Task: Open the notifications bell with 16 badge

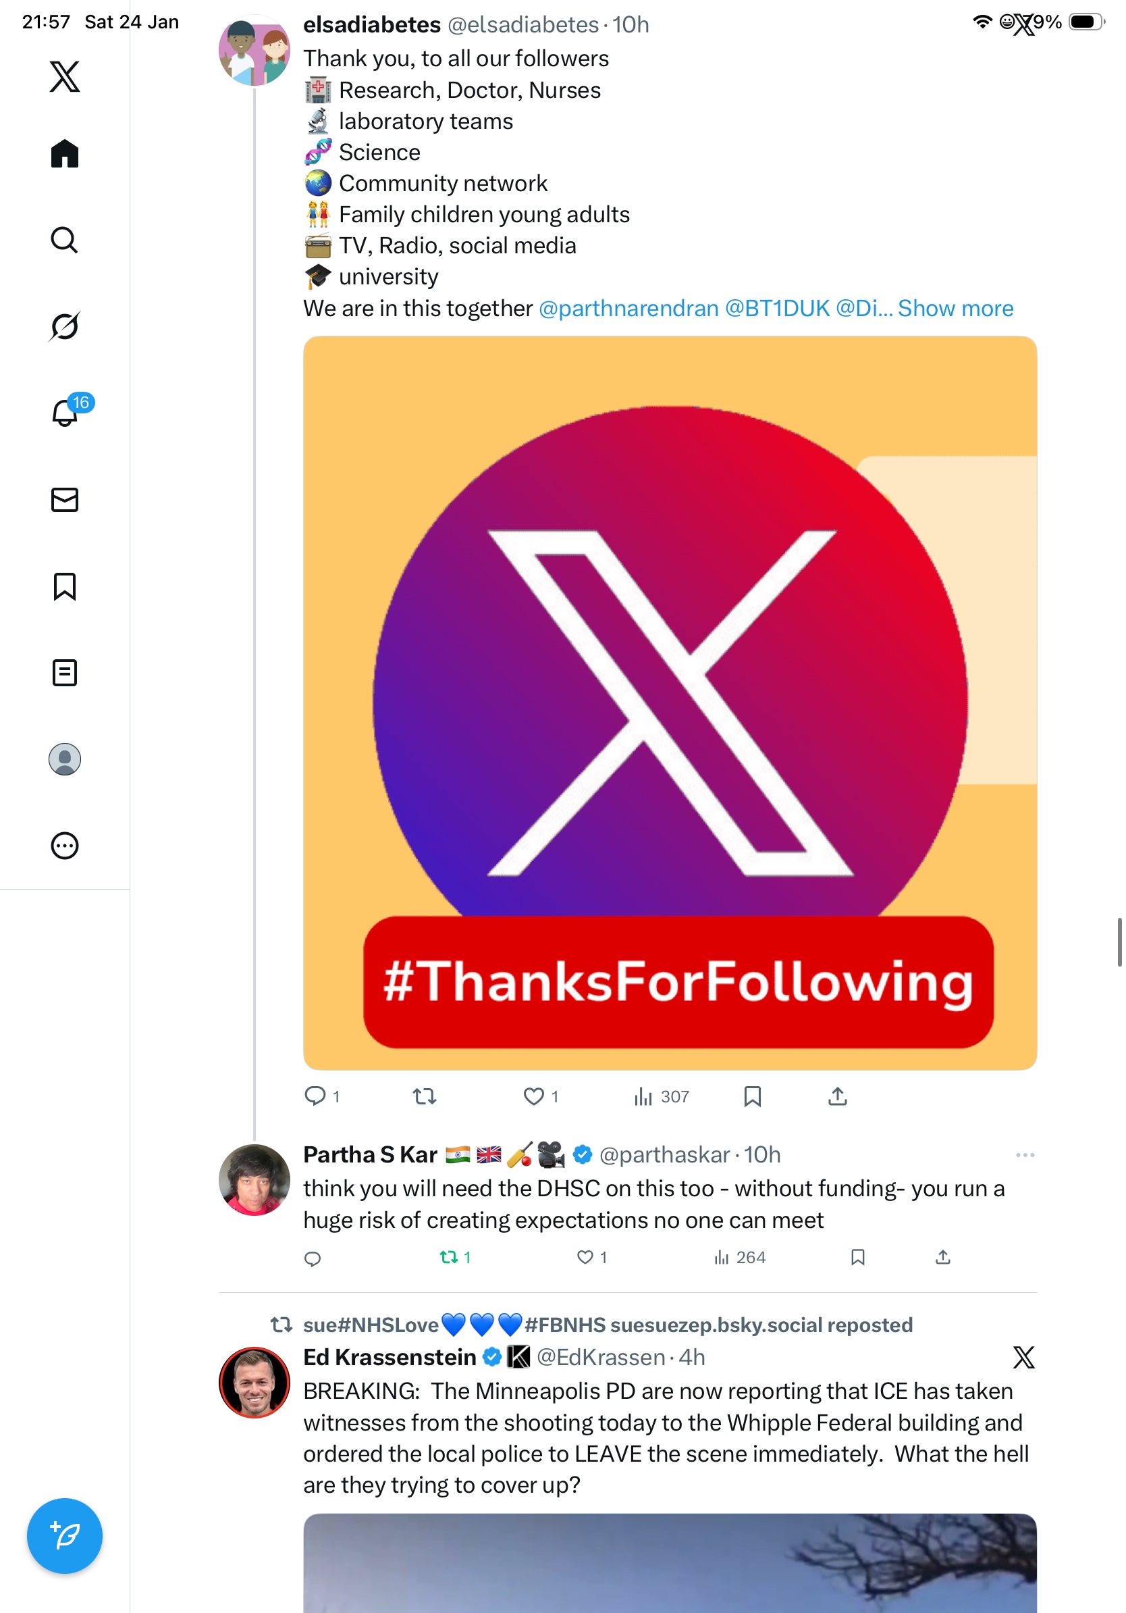Action: pos(65,413)
